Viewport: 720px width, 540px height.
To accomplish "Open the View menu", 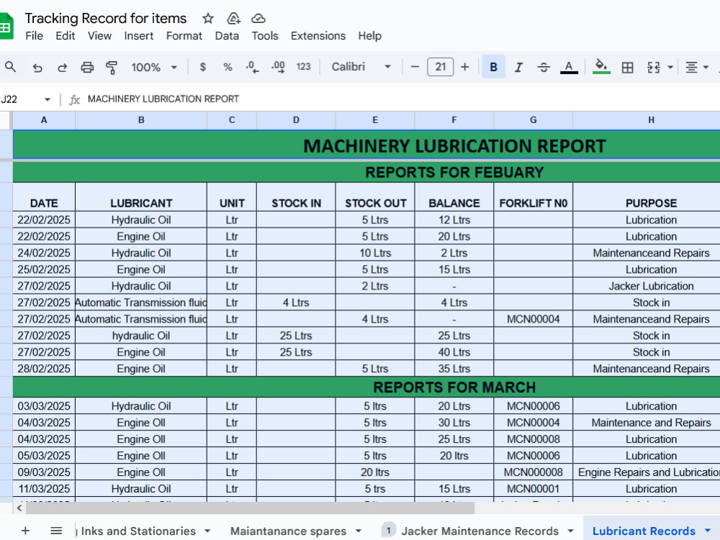I will [x=99, y=36].
